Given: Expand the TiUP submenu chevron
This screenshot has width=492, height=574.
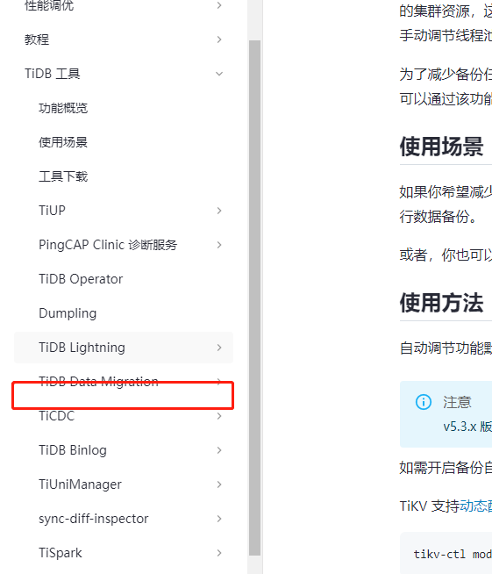Looking at the screenshot, I should pos(219,211).
